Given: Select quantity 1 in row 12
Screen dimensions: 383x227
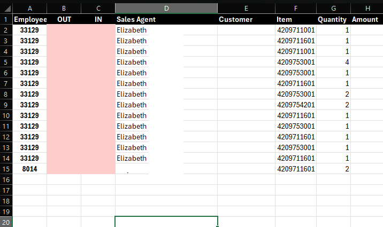Looking at the screenshot, I should click(x=333, y=137).
